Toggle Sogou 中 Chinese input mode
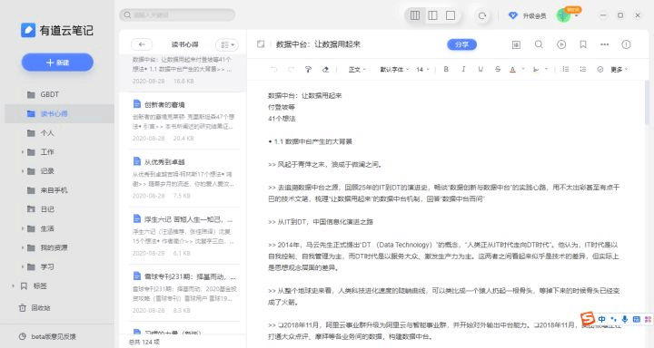Viewport: 654px width, 348px height. point(602,319)
